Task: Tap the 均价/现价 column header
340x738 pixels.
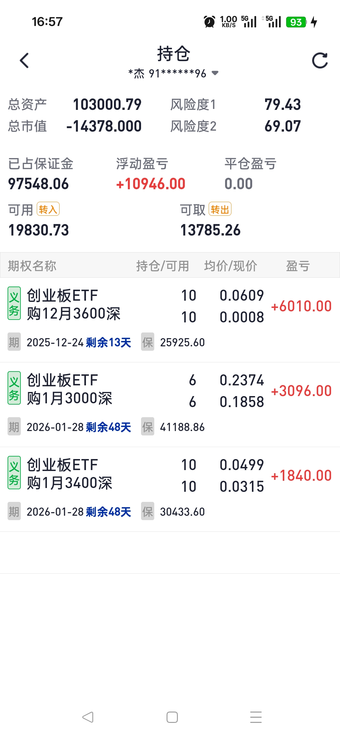Action: coord(230,266)
